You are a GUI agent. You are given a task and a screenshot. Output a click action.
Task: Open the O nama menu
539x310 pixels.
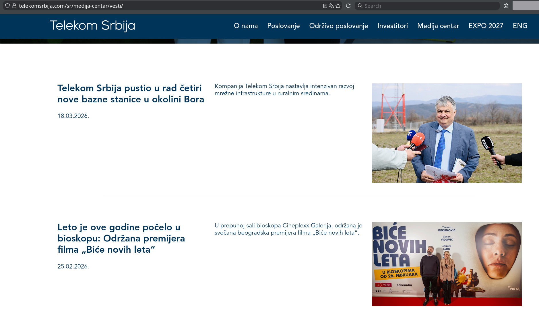point(246,26)
